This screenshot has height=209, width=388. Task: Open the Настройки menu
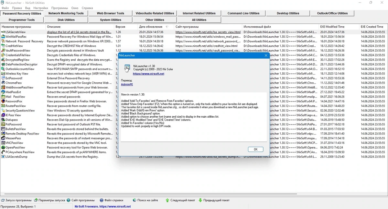(41, 8)
